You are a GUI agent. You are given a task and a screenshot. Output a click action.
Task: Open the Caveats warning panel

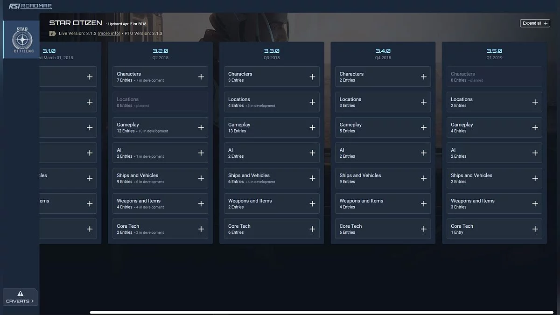pyautogui.click(x=20, y=297)
